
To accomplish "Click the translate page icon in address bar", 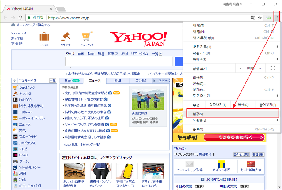I will pos(253,18).
